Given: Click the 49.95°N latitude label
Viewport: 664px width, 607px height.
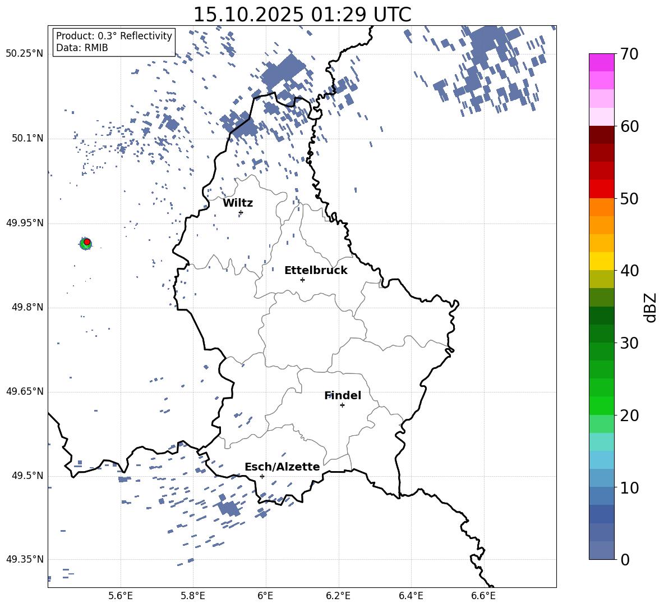Looking at the screenshot, I should [25, 222].
